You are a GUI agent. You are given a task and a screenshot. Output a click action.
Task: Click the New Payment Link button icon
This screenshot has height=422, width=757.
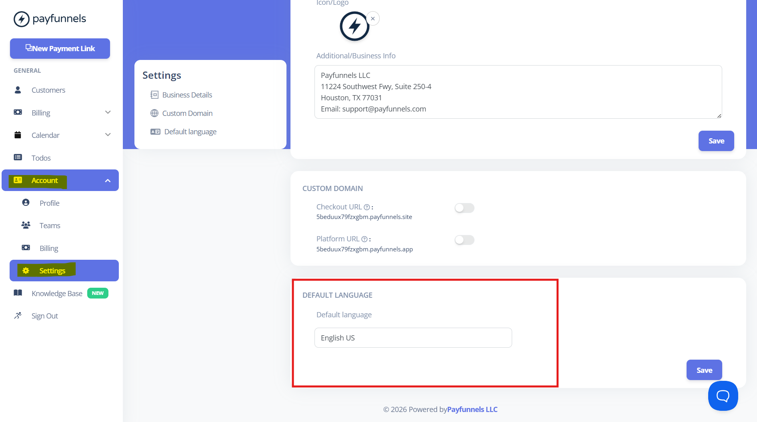point(29,48)
